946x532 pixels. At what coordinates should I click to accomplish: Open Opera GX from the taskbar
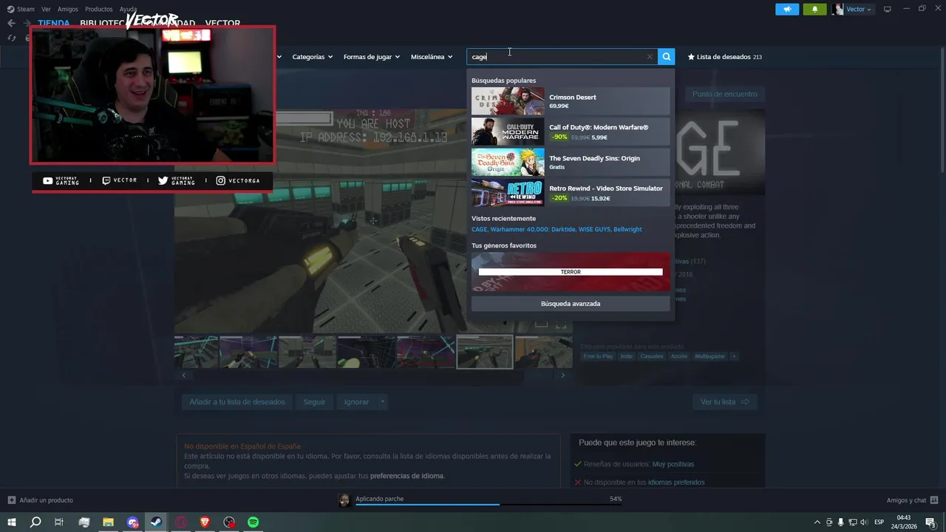point(181,522)
